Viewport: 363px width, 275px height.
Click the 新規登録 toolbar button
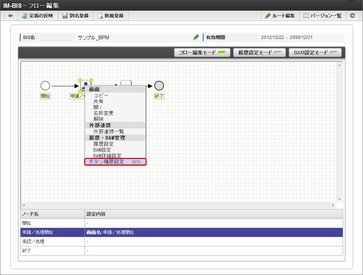pyautogui.click(x=111, y=16)
